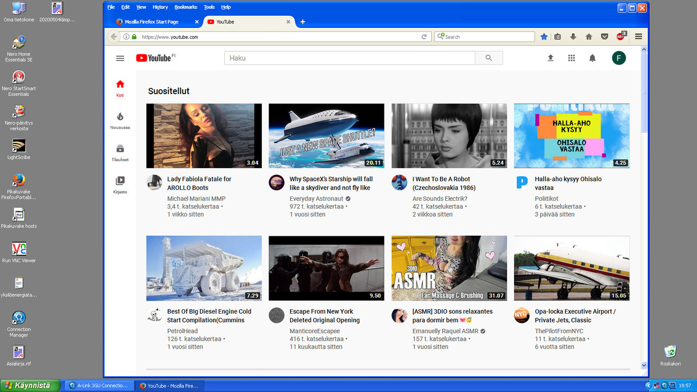Screen dimensions: 697x392
Task: Open the Tilaukset subscriptions sidebar icon
Action: pyautogui.click(x=120, y=153)
